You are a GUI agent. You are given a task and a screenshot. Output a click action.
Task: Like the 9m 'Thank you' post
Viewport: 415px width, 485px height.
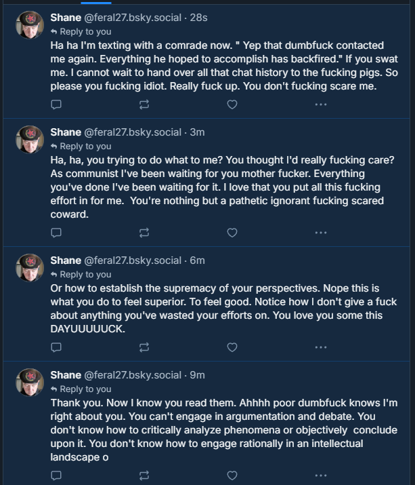click(x=232, y=476)
